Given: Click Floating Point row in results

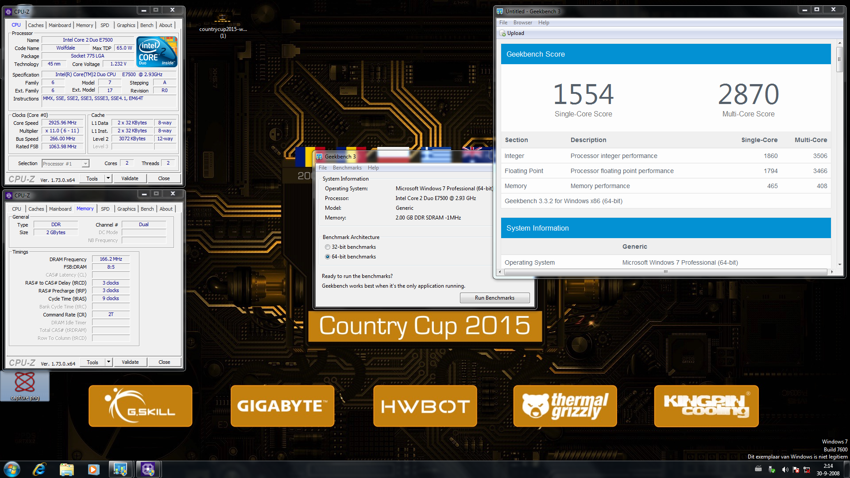Looking at the screenshot, I should pos(666,171).
